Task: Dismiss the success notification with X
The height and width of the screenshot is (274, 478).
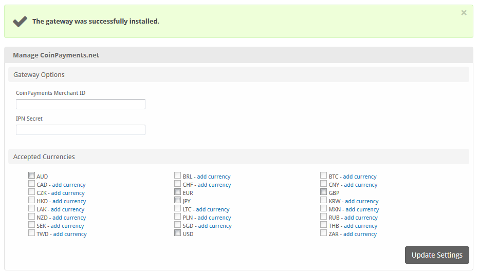Action: click(x=464, y=13)
